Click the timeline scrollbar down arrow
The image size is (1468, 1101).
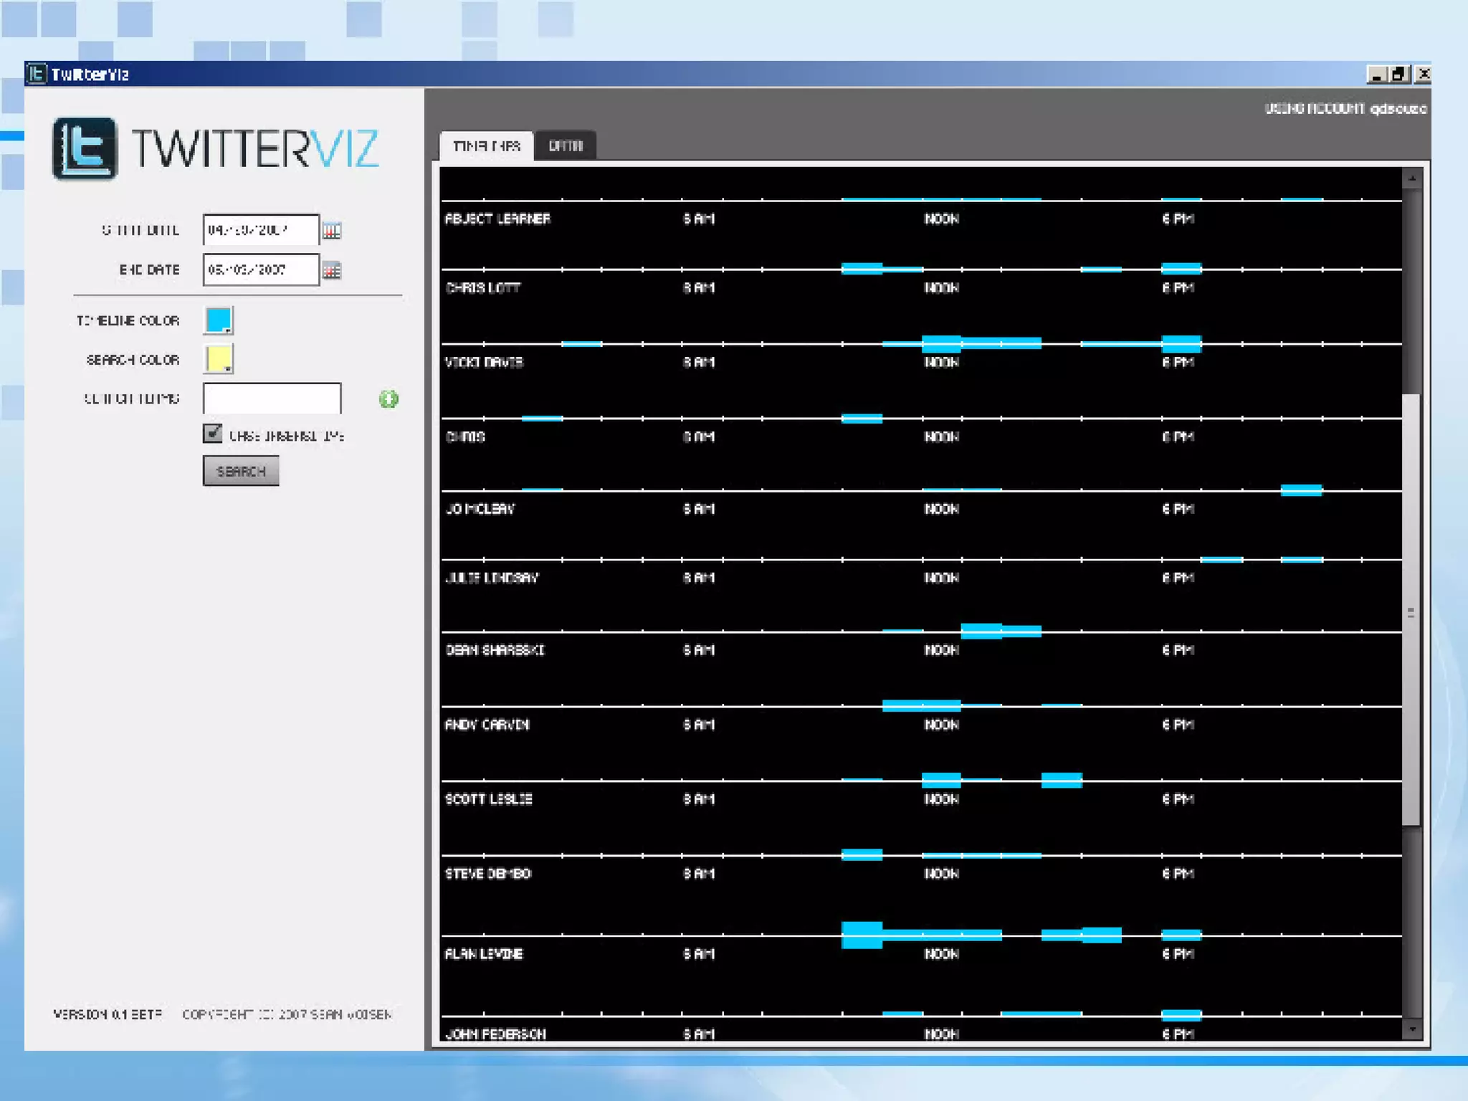tap(1411, 1029)
